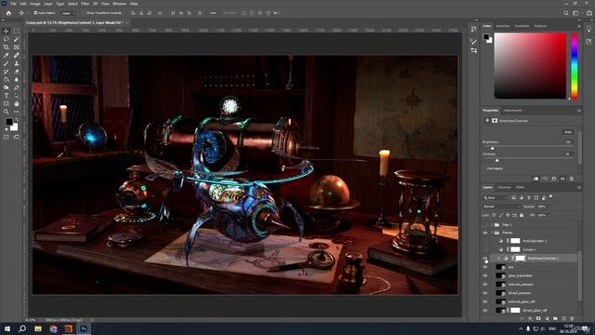Viewport: 595px width, 335px height.
Task: Clip adjustment to layer icon in Properties
Action: tap(535, 179)
